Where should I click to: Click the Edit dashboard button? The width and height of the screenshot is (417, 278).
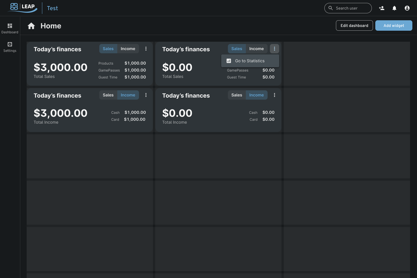(354, 25)
